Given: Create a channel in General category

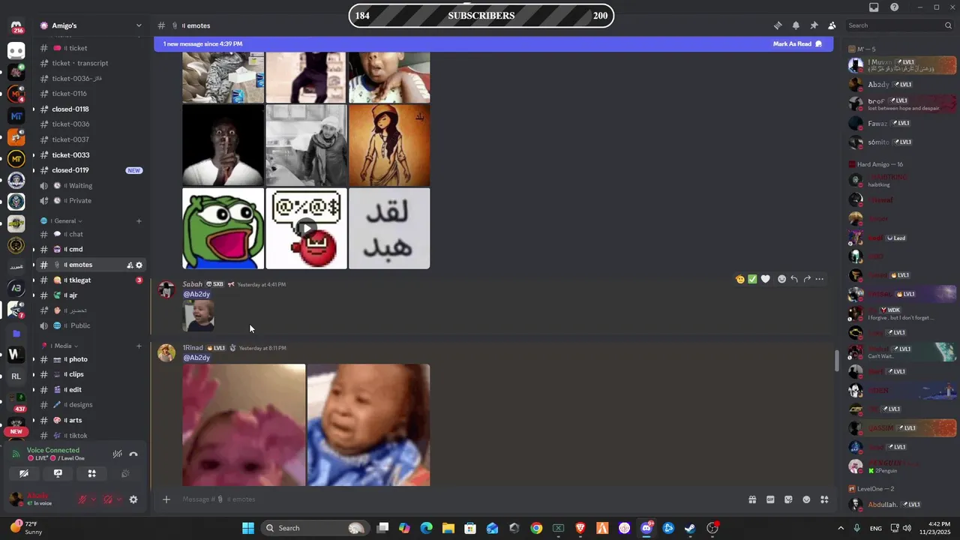Looking at the screenshot, I should [139, 221].
